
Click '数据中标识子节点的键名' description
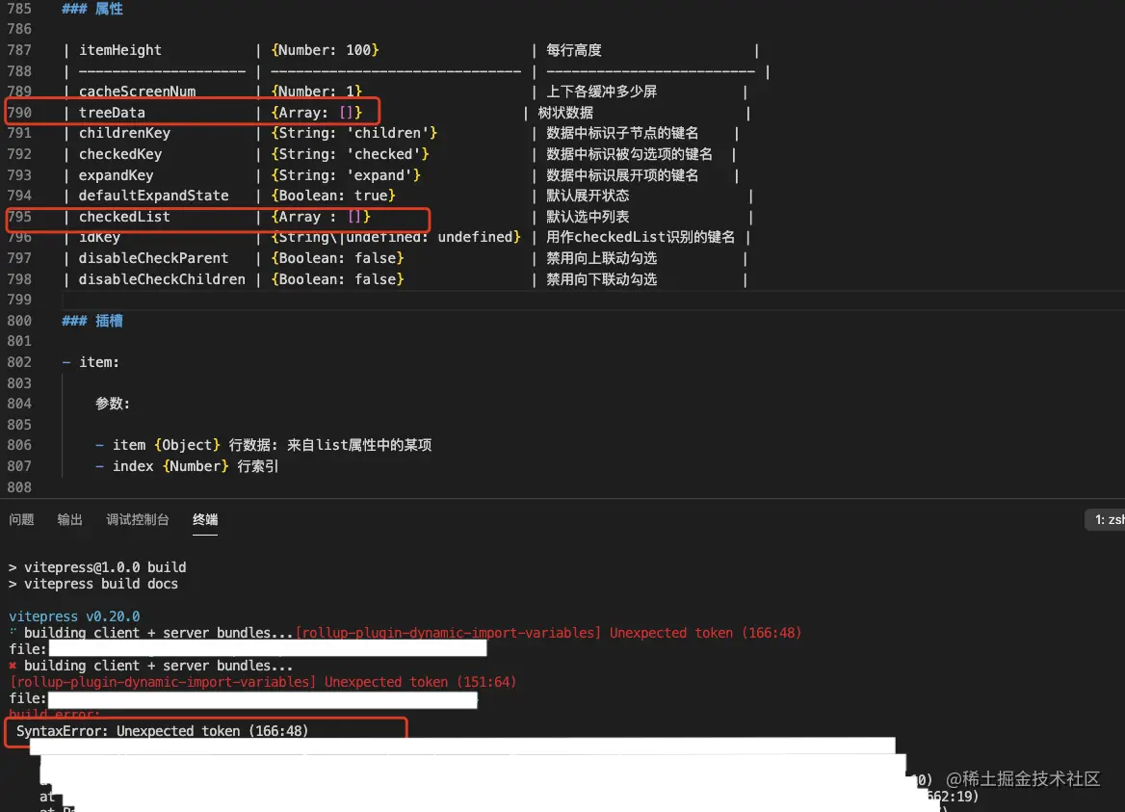coord(622,134)
